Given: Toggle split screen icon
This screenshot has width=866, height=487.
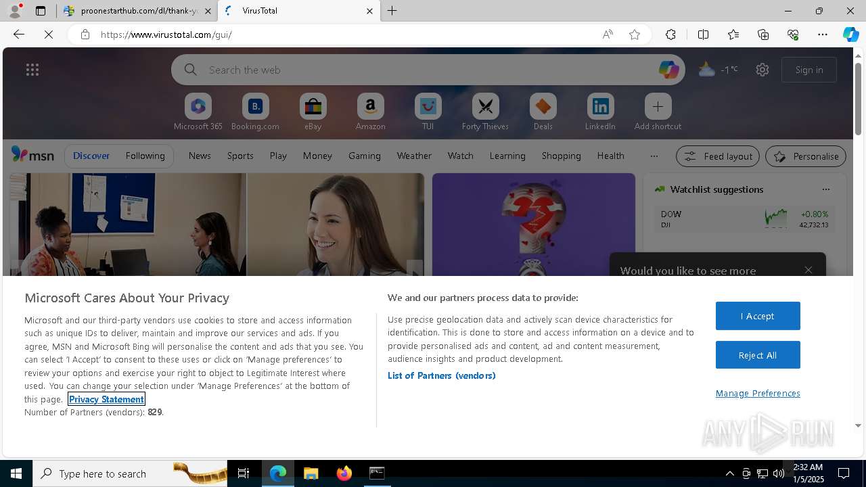Looking at the screenshot, I should pyautogui.click(x=703, y=34).
